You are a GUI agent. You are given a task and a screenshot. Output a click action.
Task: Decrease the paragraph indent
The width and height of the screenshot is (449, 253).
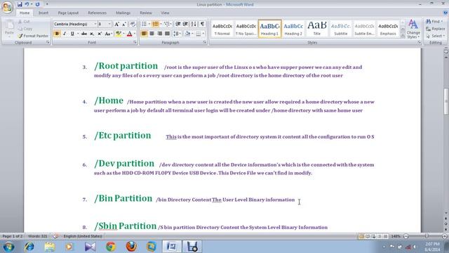pyautogui.click(x=177, y=24)
